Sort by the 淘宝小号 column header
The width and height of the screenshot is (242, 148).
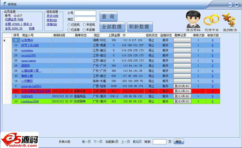click(36, 35)
